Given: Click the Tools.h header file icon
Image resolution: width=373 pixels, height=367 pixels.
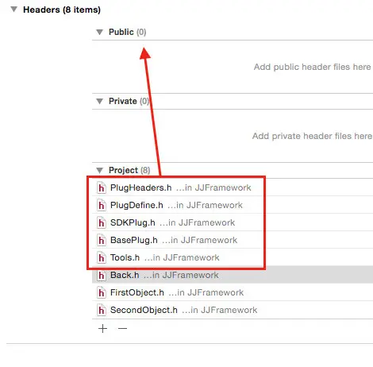Looking at the screenshot, I should pos(102,257).
